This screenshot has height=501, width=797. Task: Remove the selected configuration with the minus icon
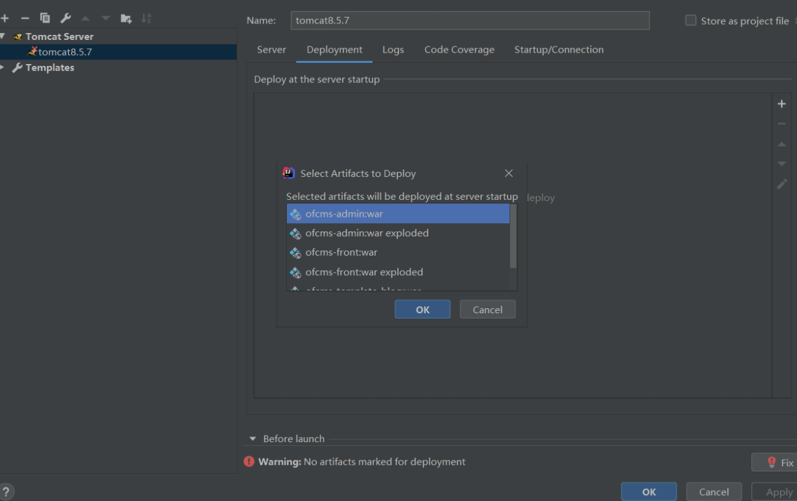point(25,18)
